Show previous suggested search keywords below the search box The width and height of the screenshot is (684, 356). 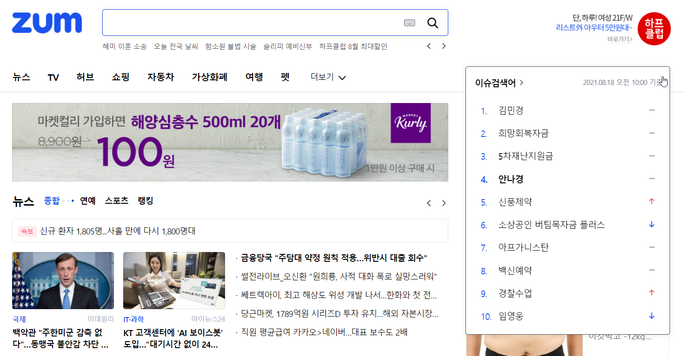429,46
